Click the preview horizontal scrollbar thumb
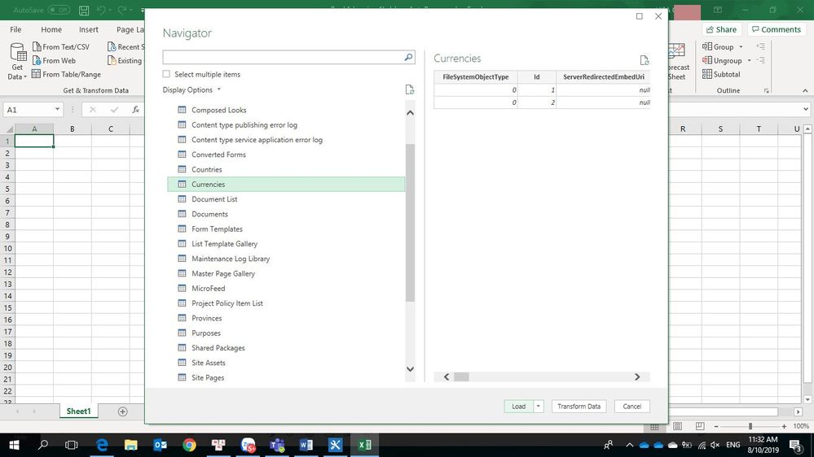The image size is (814, 457). point(461,376)
